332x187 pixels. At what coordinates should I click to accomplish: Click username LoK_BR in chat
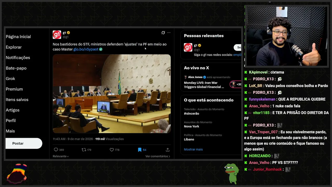(256, 86)
